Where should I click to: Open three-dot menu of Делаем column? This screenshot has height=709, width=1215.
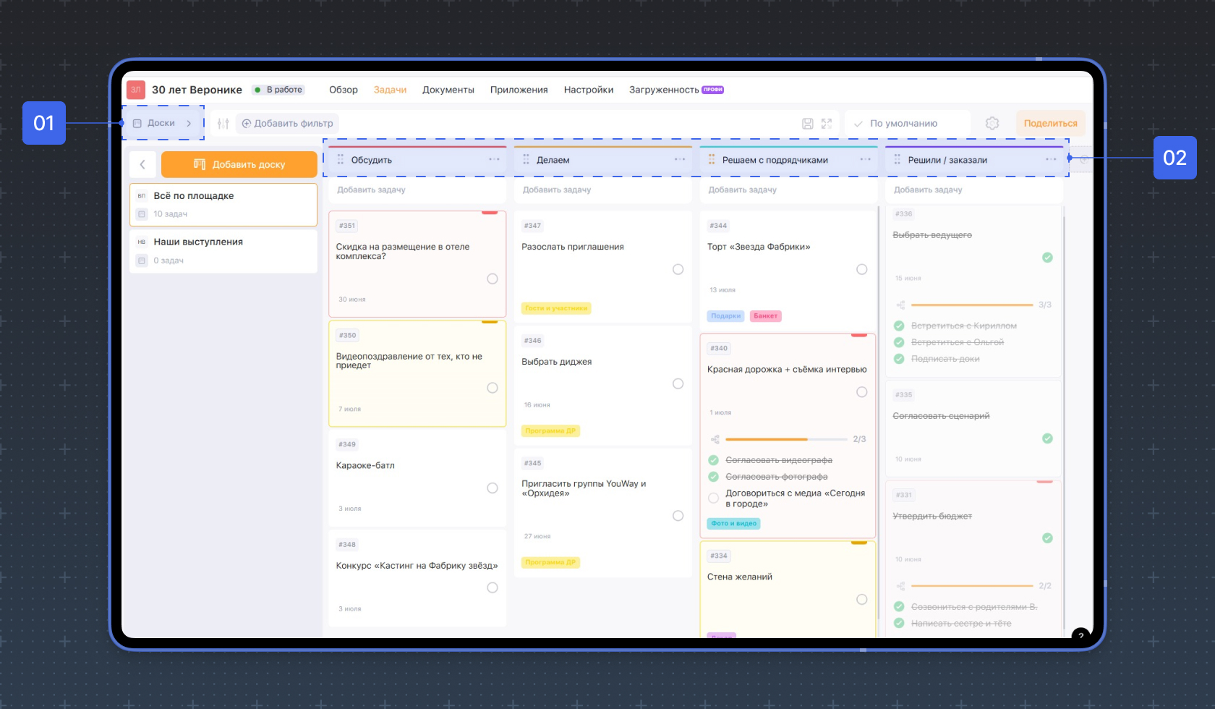[x=680, y=159]
